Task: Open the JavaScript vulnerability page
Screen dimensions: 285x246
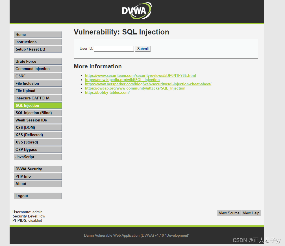Action: click(38, 157)
